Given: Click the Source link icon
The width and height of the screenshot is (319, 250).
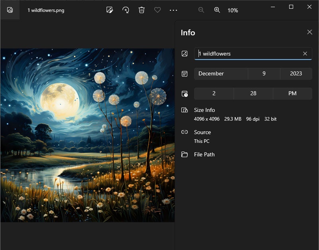Looking at the screenshot, I should click(185, 132).
